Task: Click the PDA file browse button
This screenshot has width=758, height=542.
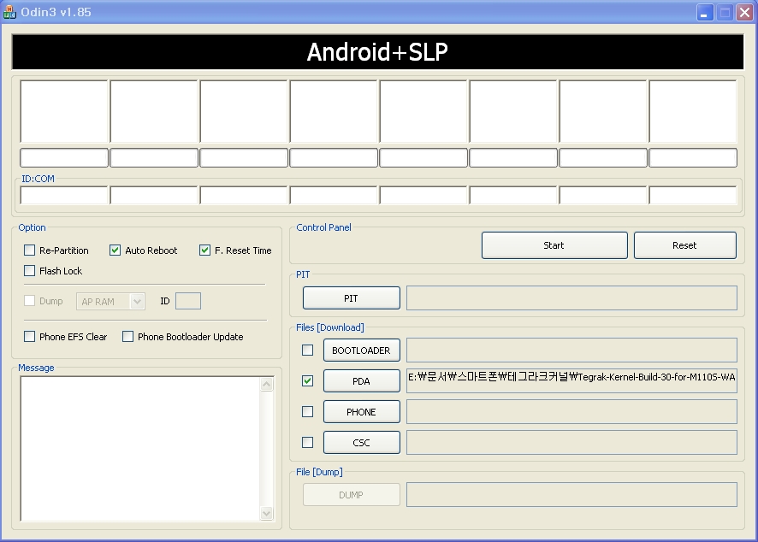Action: (x=361, y=381)
